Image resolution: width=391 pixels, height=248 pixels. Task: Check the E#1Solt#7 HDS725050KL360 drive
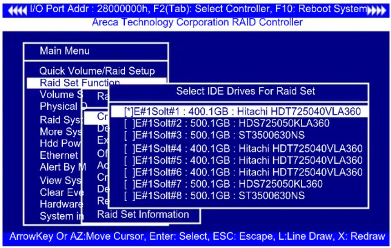tap(129, 184)
